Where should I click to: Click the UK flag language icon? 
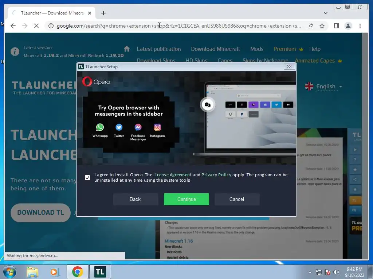point(309,86)
